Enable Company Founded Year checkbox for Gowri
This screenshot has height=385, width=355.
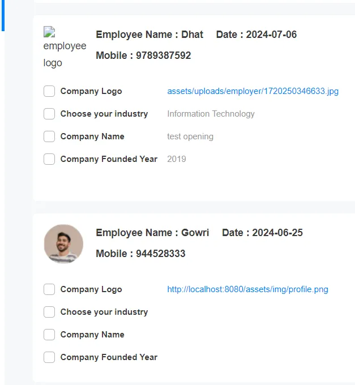[x=49, y=357]
